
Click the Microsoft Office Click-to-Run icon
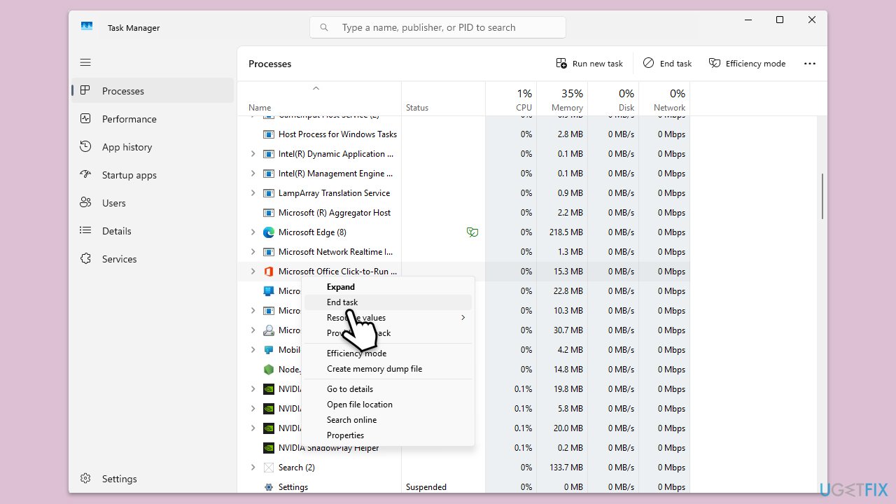[x=269, y=272]
